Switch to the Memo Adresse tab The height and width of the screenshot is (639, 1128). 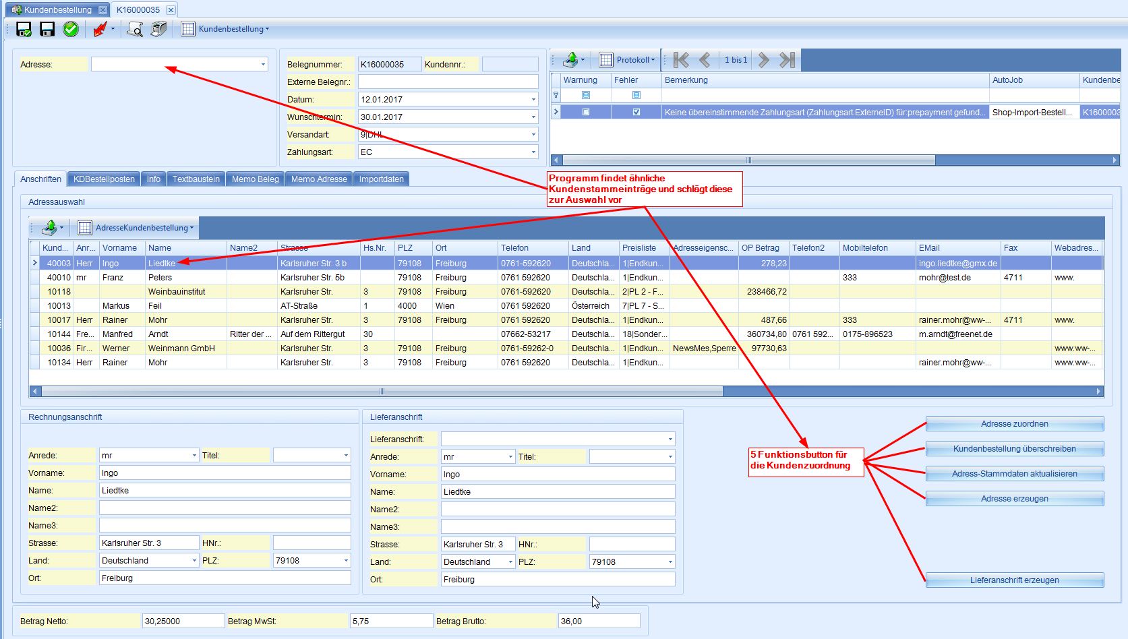(319, 179)
